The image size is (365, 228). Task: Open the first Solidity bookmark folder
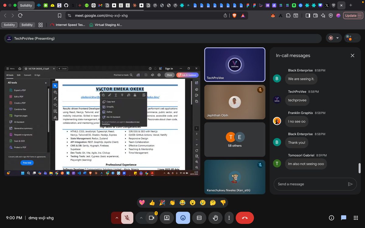click(x=9, y=25)
